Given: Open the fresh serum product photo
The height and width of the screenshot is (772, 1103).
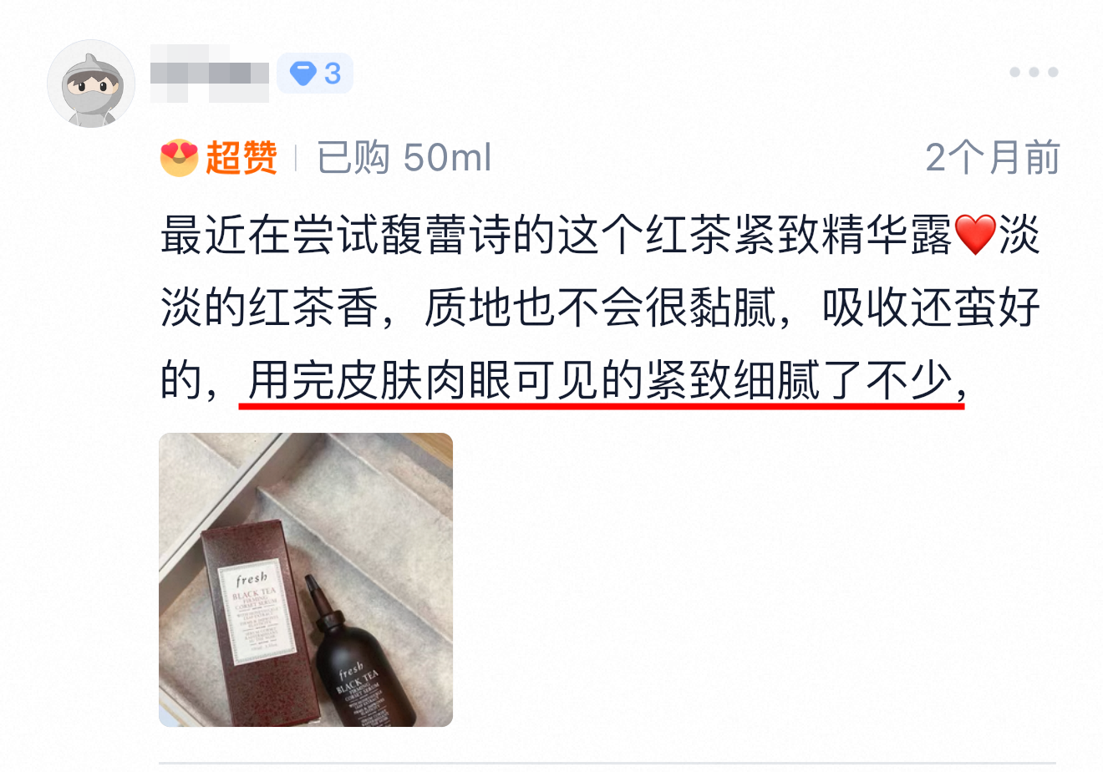Looking at the screenshot, I should point(306,579).
